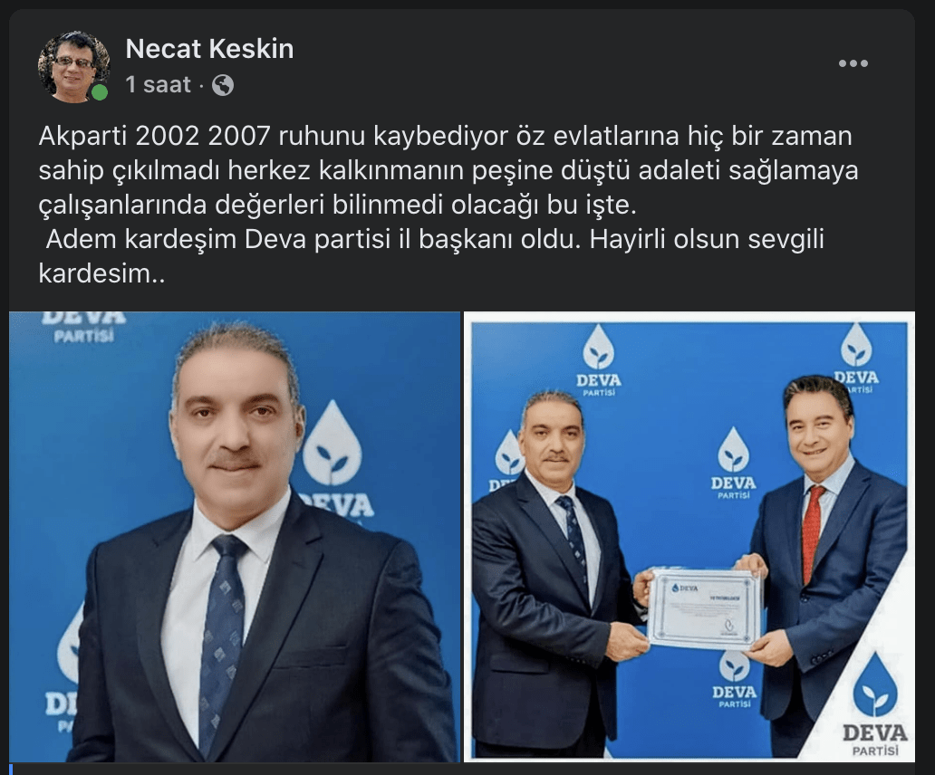Open the "1 saat" timestamp permalink
Screen dimensions: 935x775
[158, 85]
